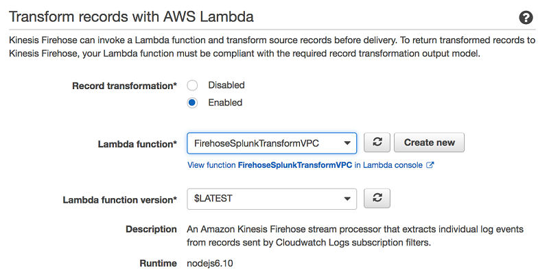
Task: Click the Lambda function version field label
Action: tap(119, 200)
